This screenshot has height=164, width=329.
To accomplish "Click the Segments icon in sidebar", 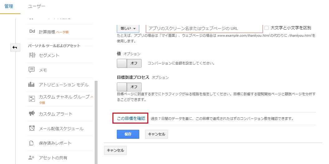I will 31,55.
